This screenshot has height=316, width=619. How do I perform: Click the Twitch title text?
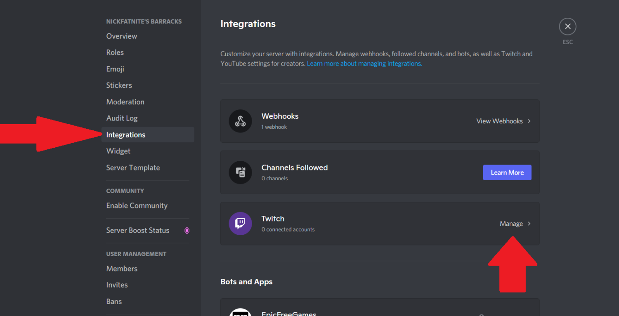(273, 219)
